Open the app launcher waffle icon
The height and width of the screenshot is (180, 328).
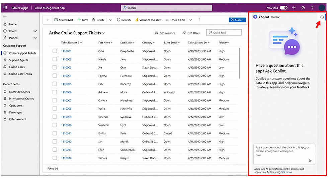tap(5, 8)
